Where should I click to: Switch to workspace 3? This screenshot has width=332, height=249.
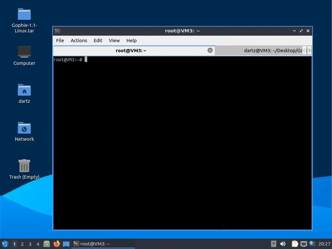pyautogui.click(x=30, y=244)
